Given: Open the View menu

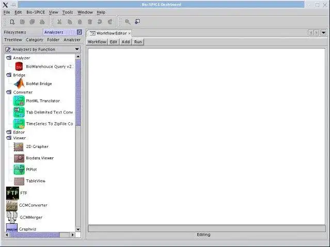Looking at the screenshot, I should (x=54, y=12).
